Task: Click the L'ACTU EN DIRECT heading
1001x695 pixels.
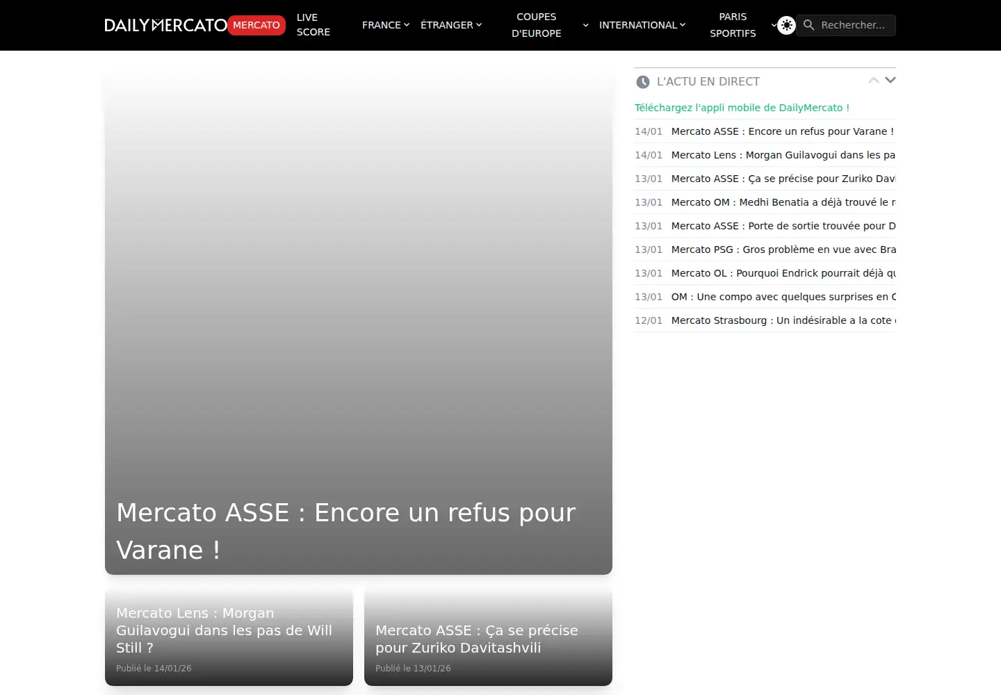Action: pos(708,82)
